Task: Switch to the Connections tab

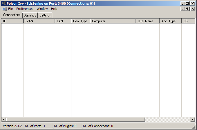Action: (x=12, y=15)
